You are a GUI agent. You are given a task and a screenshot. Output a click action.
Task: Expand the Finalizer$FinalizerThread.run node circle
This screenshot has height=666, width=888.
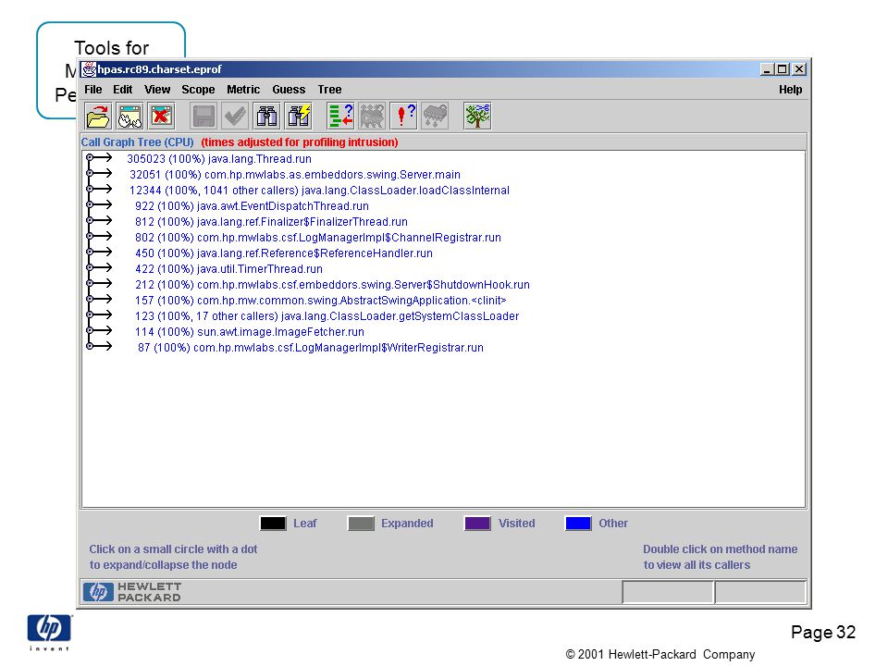90,220
